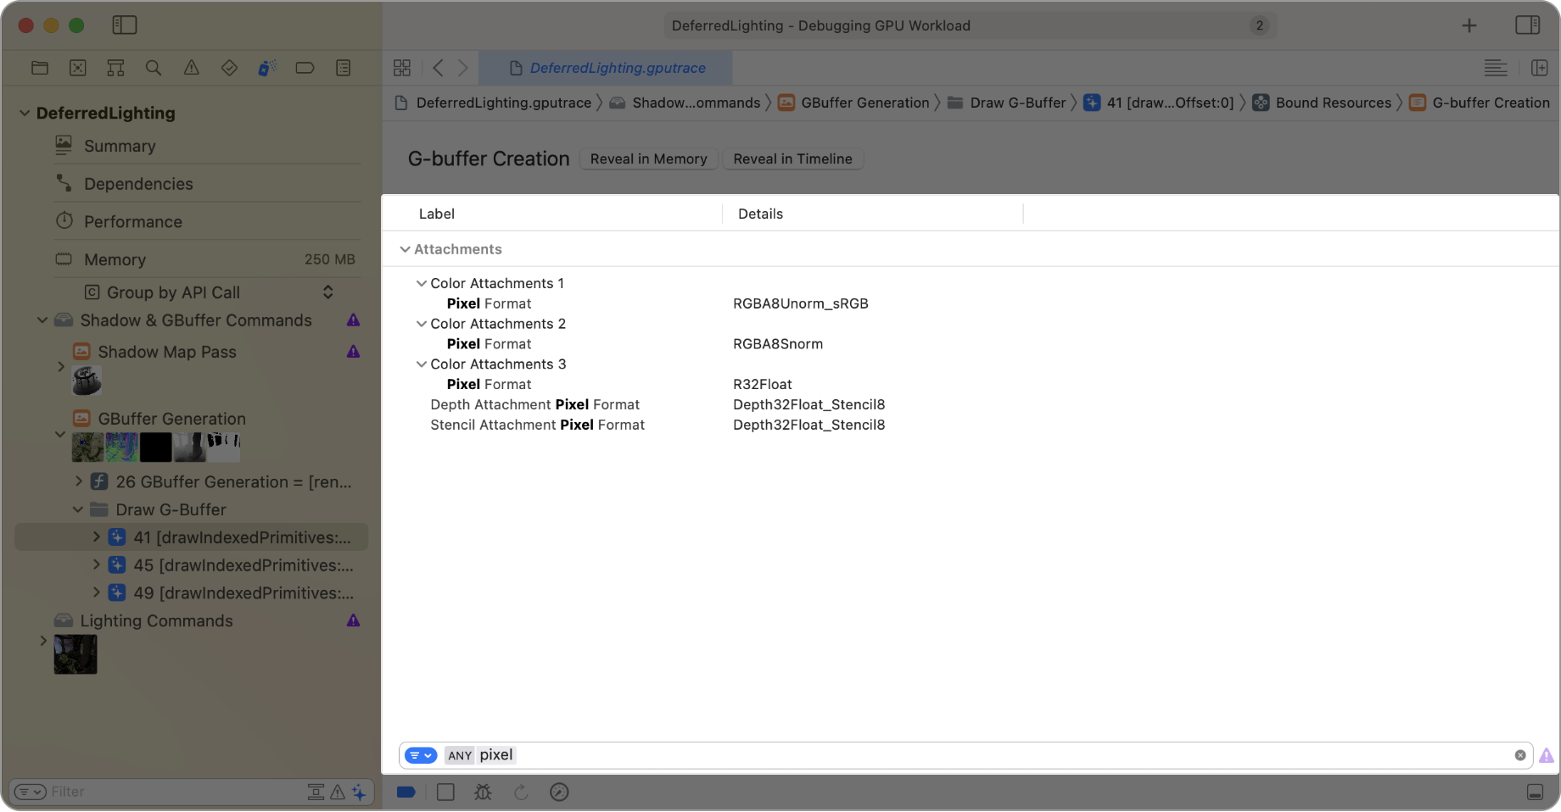
Task: Collapse the Attachments section
Action: [406, 248]
